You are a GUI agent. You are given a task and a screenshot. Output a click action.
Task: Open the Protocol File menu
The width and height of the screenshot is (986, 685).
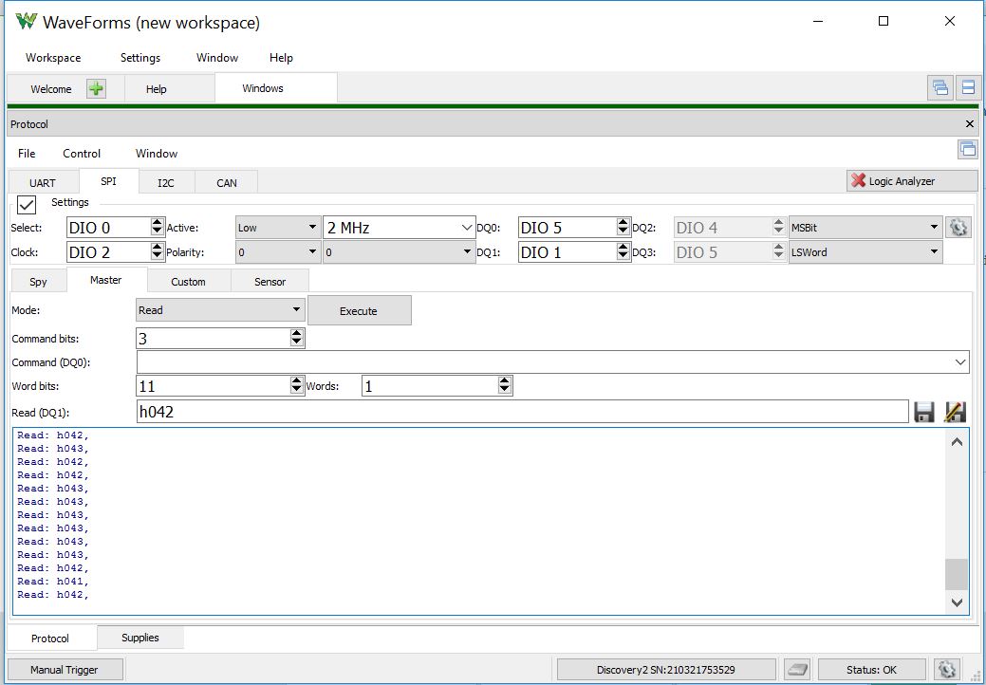[x=27, y=154]
